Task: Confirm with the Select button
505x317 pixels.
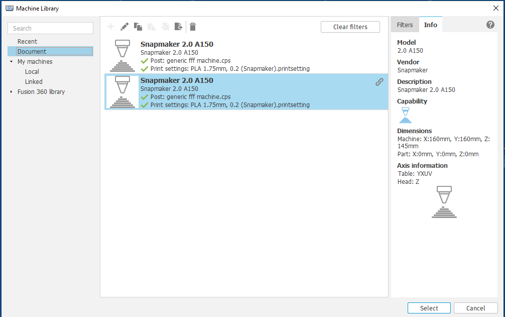Action: click(x=429, y=308)
